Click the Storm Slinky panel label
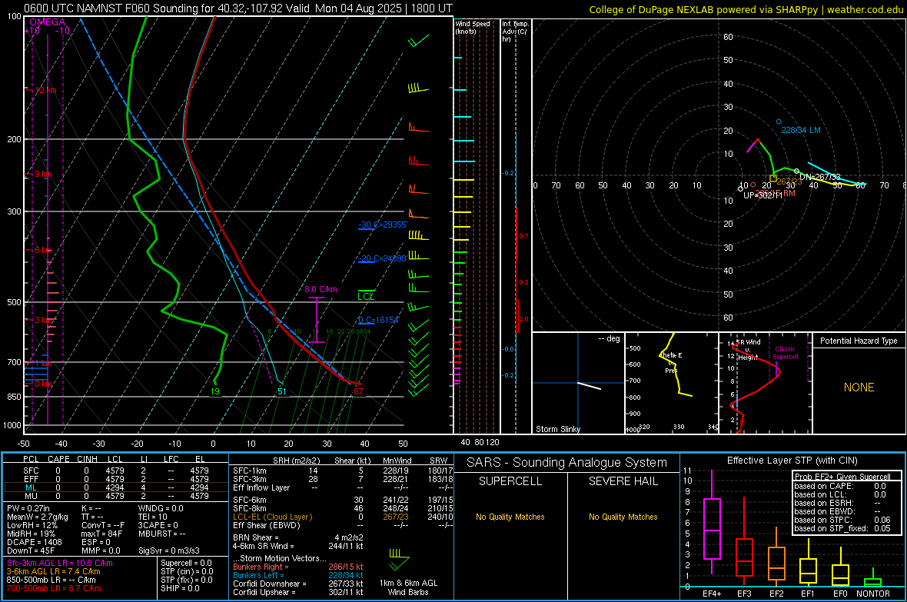 pos(557,429)
